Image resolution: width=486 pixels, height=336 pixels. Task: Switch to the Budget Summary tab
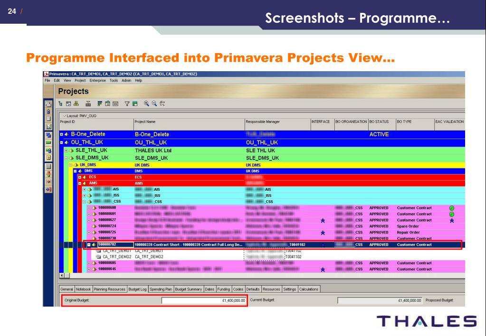point(188,289)
